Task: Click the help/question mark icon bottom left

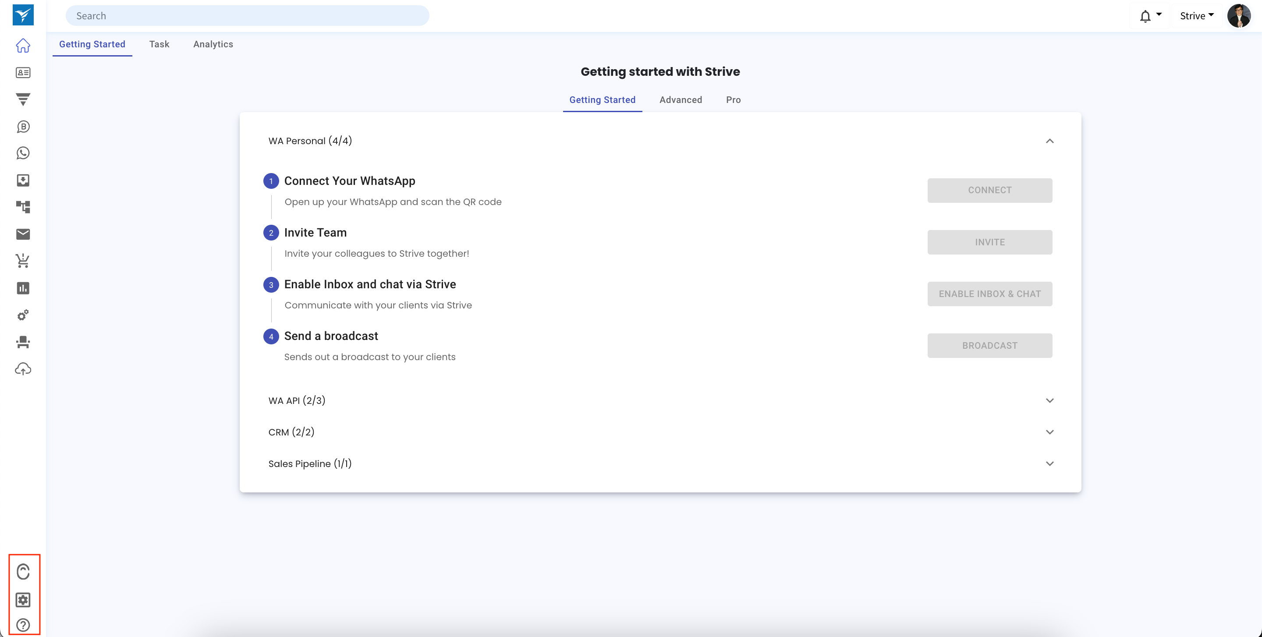Action: tap(23, 625)
